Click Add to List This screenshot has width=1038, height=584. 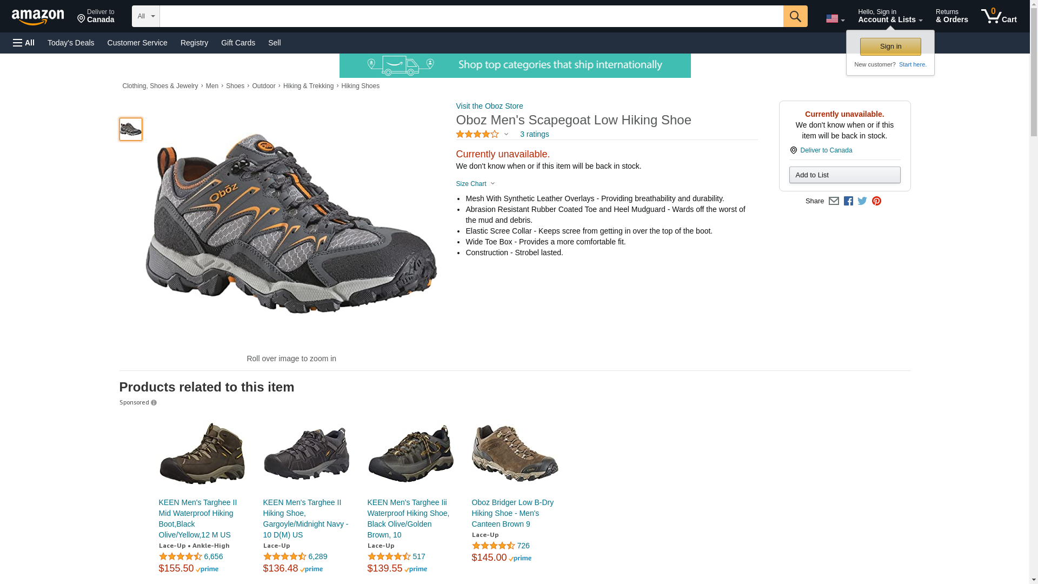click(x=844, y=175)
